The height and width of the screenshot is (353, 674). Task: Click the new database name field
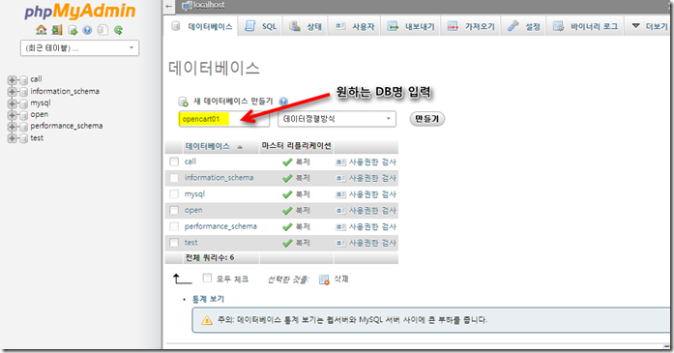224,119
